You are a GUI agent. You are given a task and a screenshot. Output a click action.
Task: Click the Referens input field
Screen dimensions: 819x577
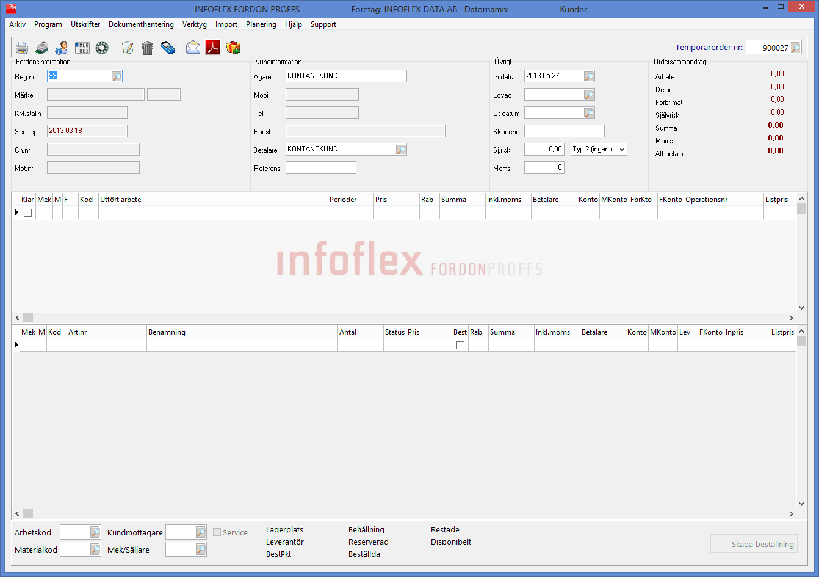tap(321, 168)
